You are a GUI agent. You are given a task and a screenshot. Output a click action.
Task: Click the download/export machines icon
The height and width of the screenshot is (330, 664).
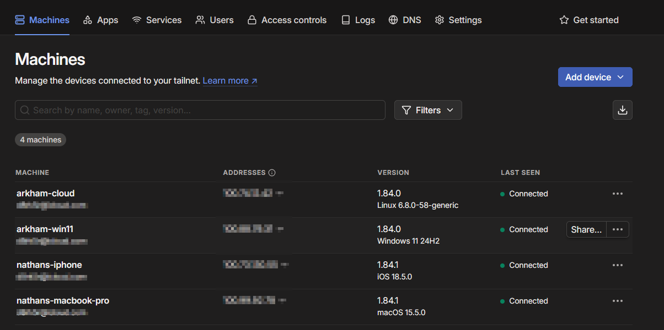pyautogui.click(x=622, y=110)
